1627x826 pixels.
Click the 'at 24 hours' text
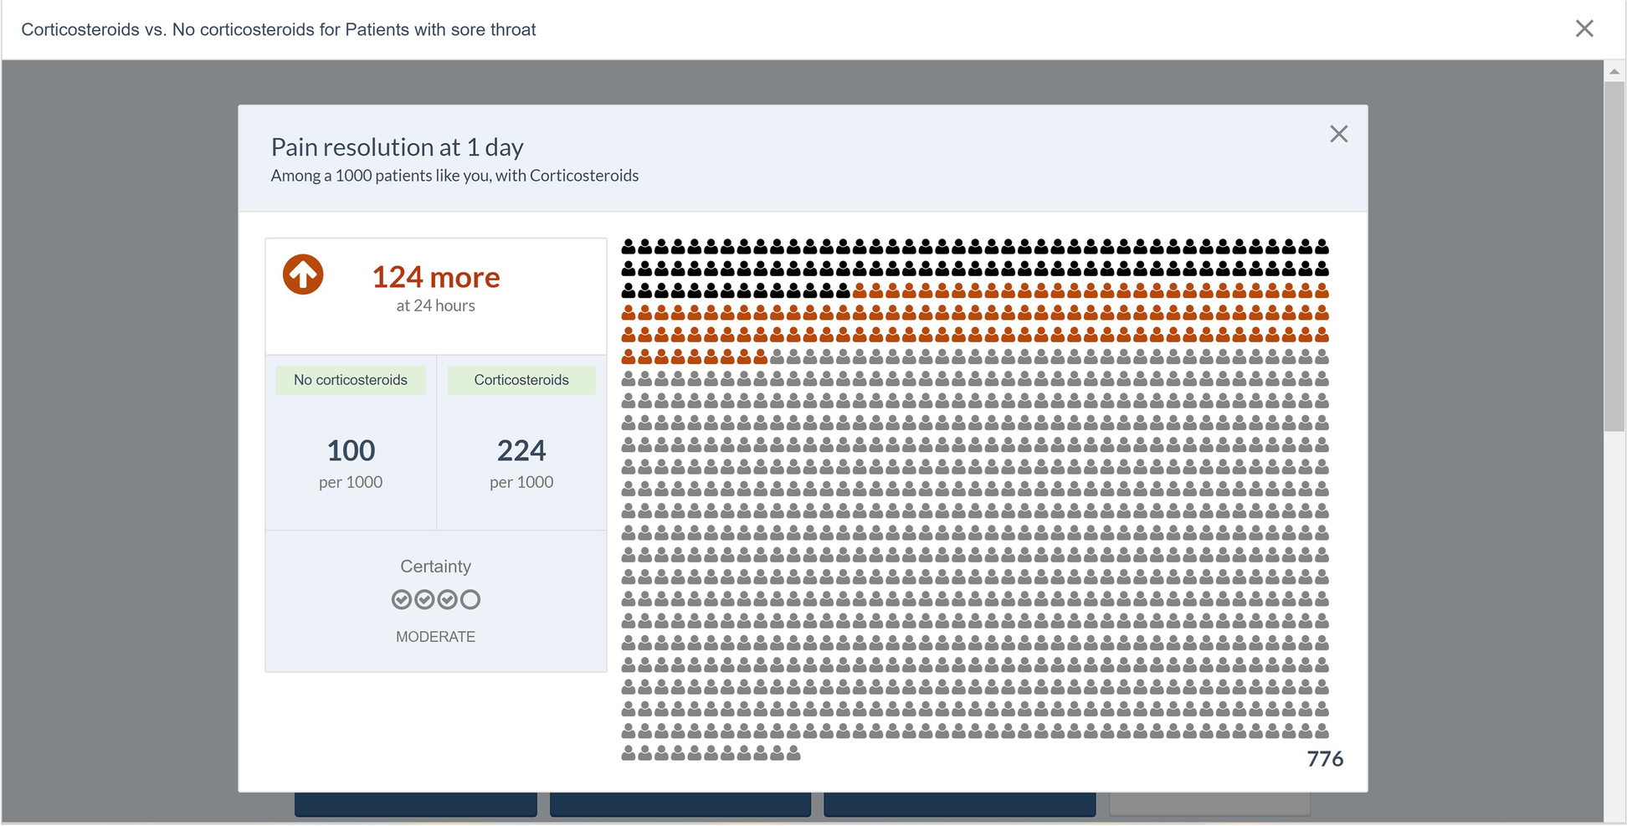pos(435,305)
